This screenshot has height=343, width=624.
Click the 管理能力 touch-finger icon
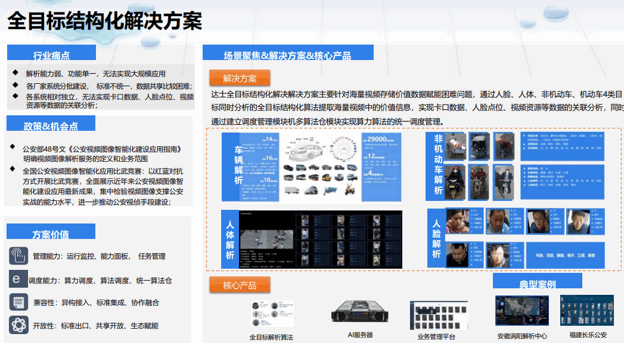[19, 256]
